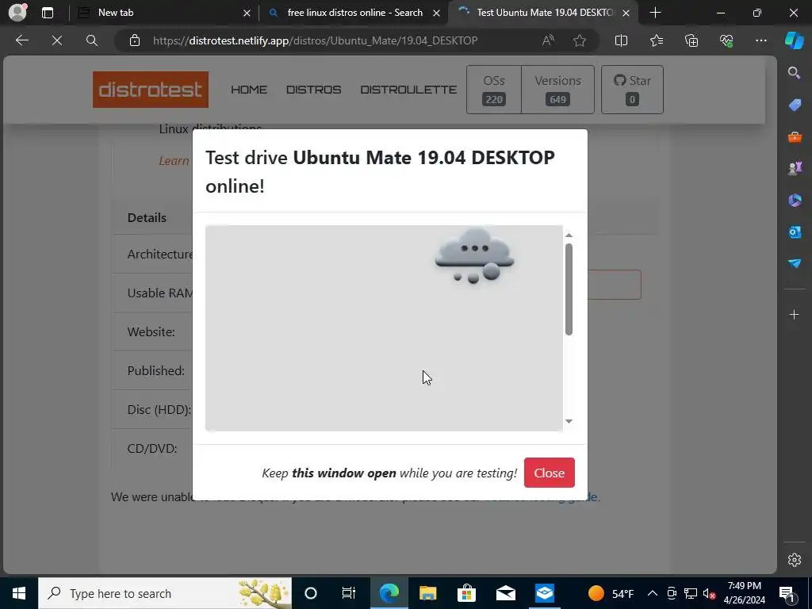Open Cortana circle on taskbar
Image resolution: width=812 pixels, height=609 pixels.
[310, 593]
